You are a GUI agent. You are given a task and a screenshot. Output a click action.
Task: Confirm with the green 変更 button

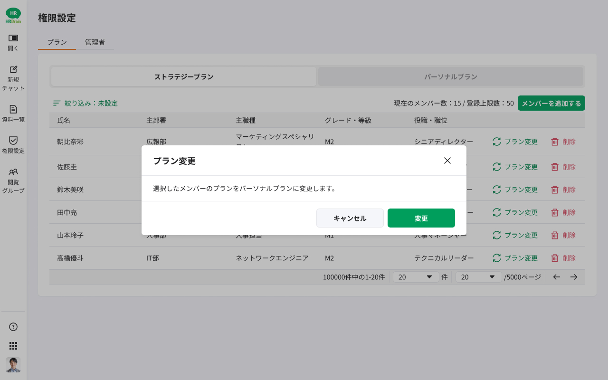tap(421, 218)
